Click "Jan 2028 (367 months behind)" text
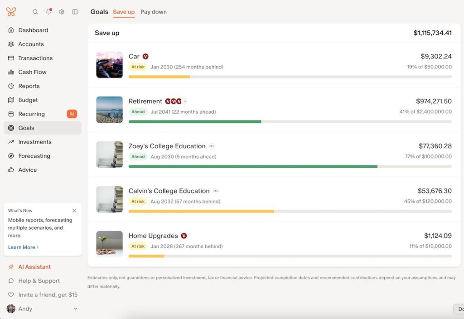Viewport: 464px width, 319px height. [x=186, y=246]
